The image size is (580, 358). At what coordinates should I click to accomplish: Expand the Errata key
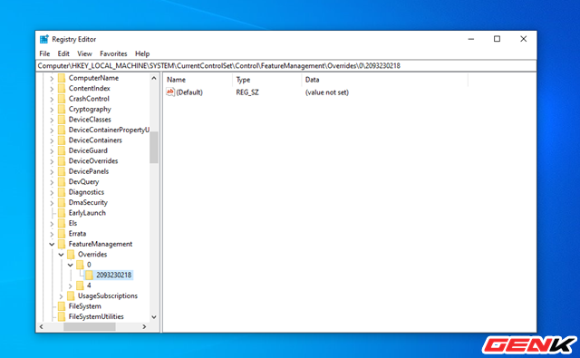(52, 234)
